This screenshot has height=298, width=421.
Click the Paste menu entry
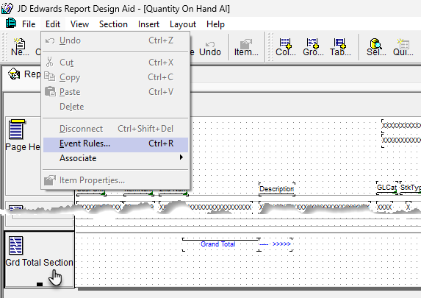point(115,92)
